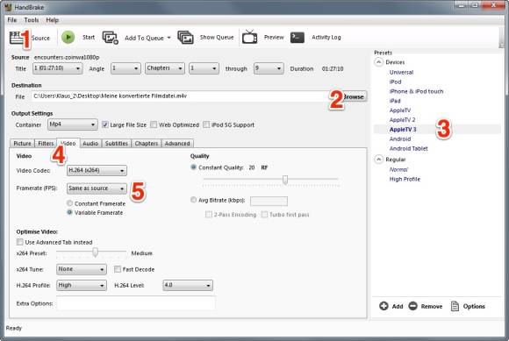Click the Options document icon

pos(455,306)
